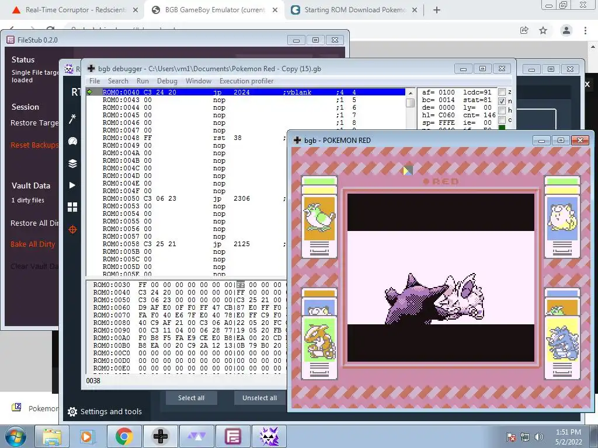Click the purple triangles taskbar icon
This screenshot has height=448, width=598.
[x=196, y=436]
